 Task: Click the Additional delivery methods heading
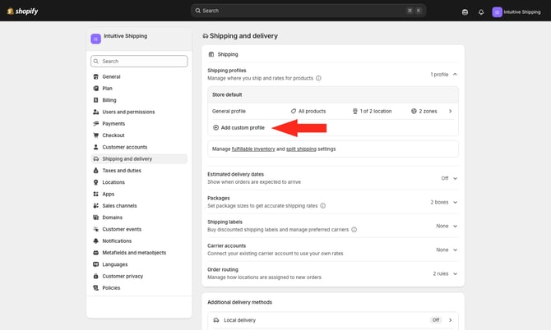click(x=239, y=302)
